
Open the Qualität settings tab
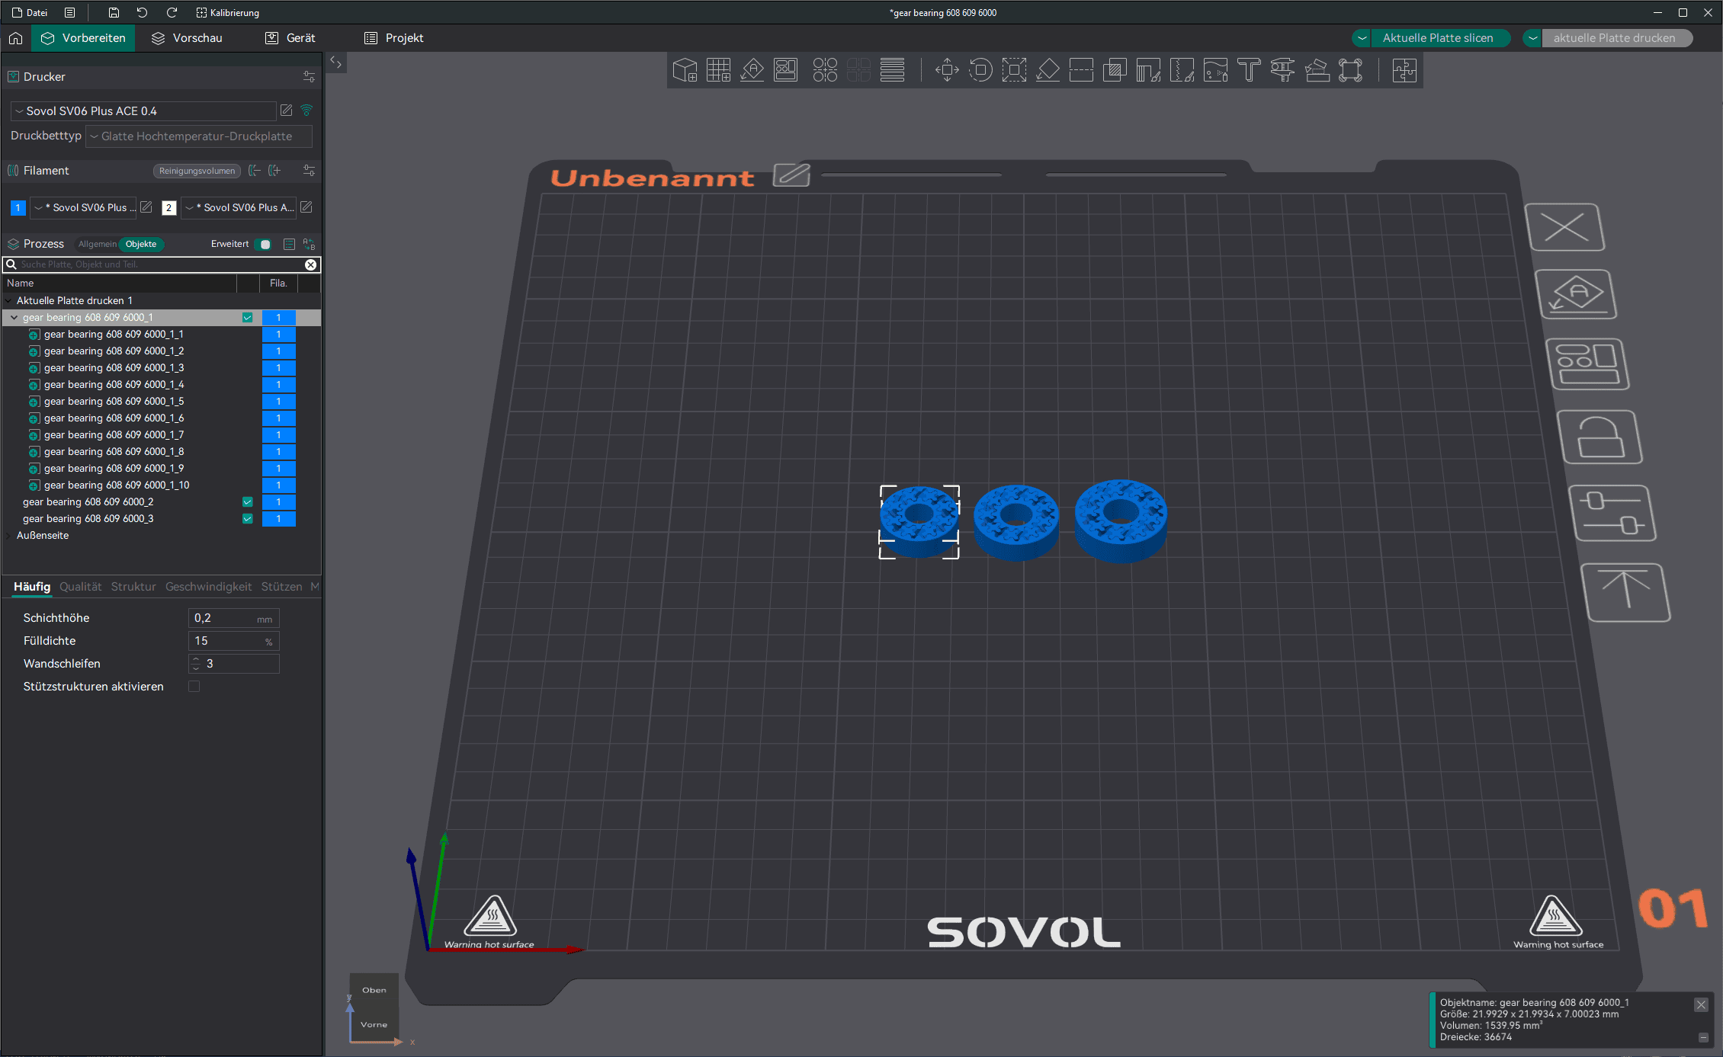point(80,587)
